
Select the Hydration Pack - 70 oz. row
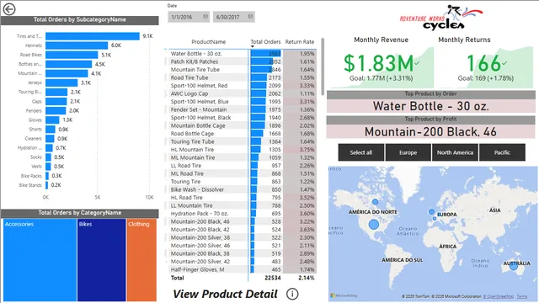pyautogui.click(x=243, y=214)
